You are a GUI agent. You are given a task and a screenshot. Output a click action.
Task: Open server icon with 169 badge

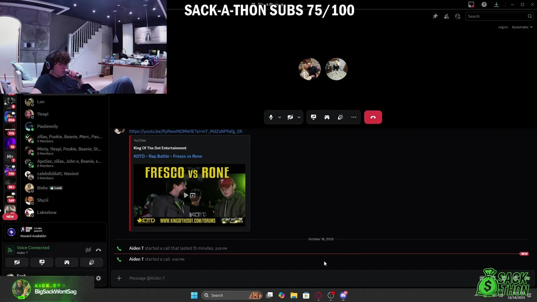click(x=10, y=197)
